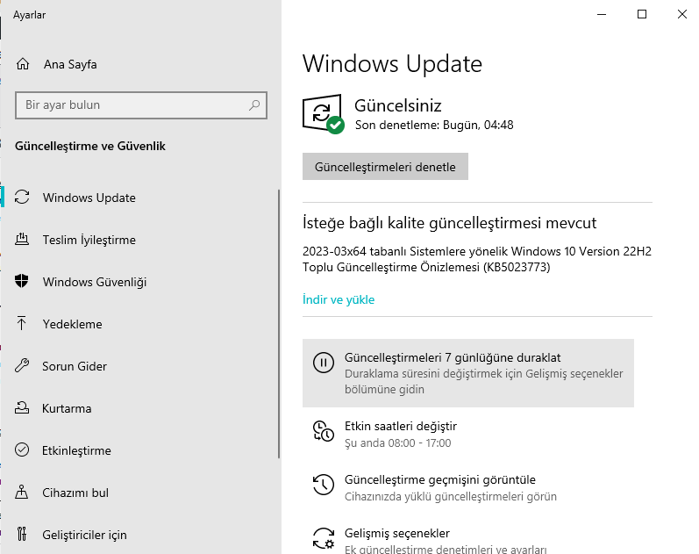Click 'Son denetleme: Bugün, 04:48' text

tap(434, 125)
